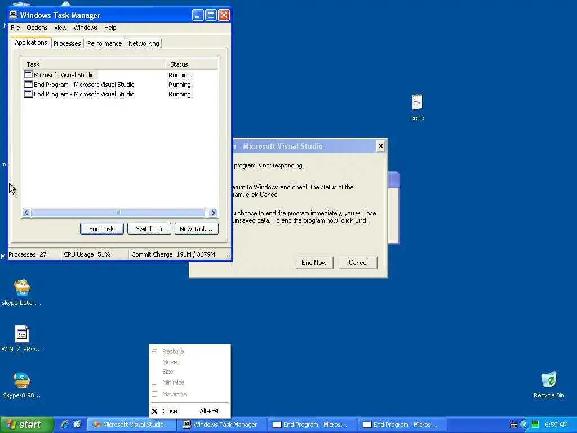Maximize the Windows Task Manager window
The width and height of the screenshot is (577, 433).
point(211,15)
